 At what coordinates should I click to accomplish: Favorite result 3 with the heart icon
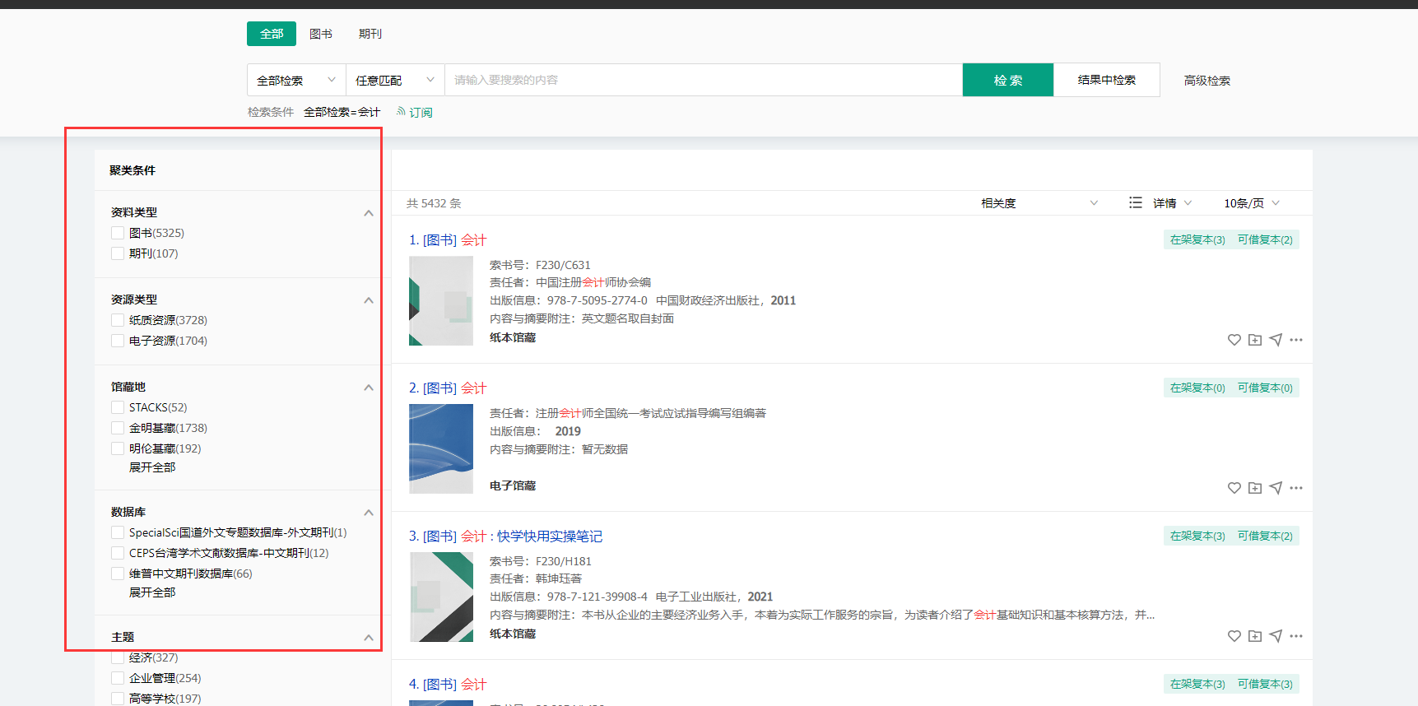click(1234, 636)
